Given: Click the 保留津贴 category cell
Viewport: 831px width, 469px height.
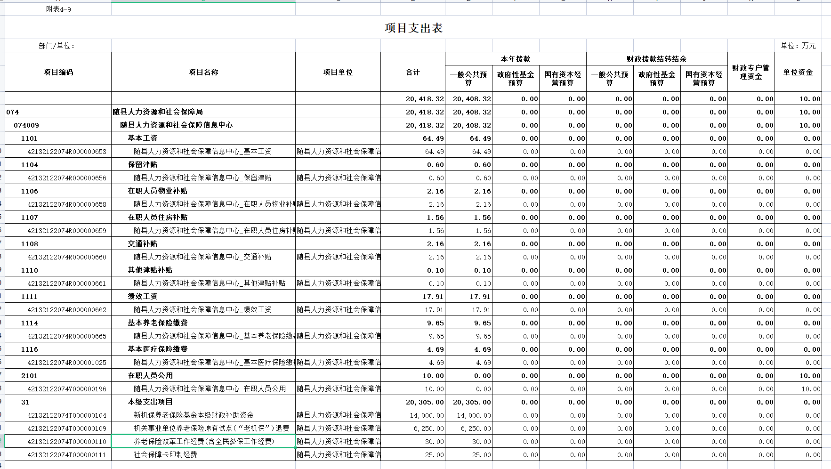Looking at the screenshot, I should [x=203, y=165].
